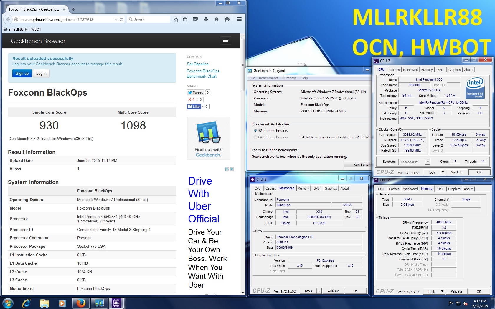The width and height of the screenshot is (495, 309).
Task: Open the Firefox downloads arrow icon
Action: click(x=206, y=19)
